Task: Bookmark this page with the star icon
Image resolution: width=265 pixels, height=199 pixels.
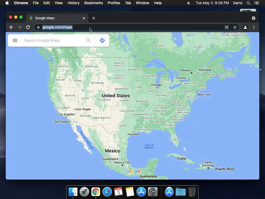Action: point(235,27)
